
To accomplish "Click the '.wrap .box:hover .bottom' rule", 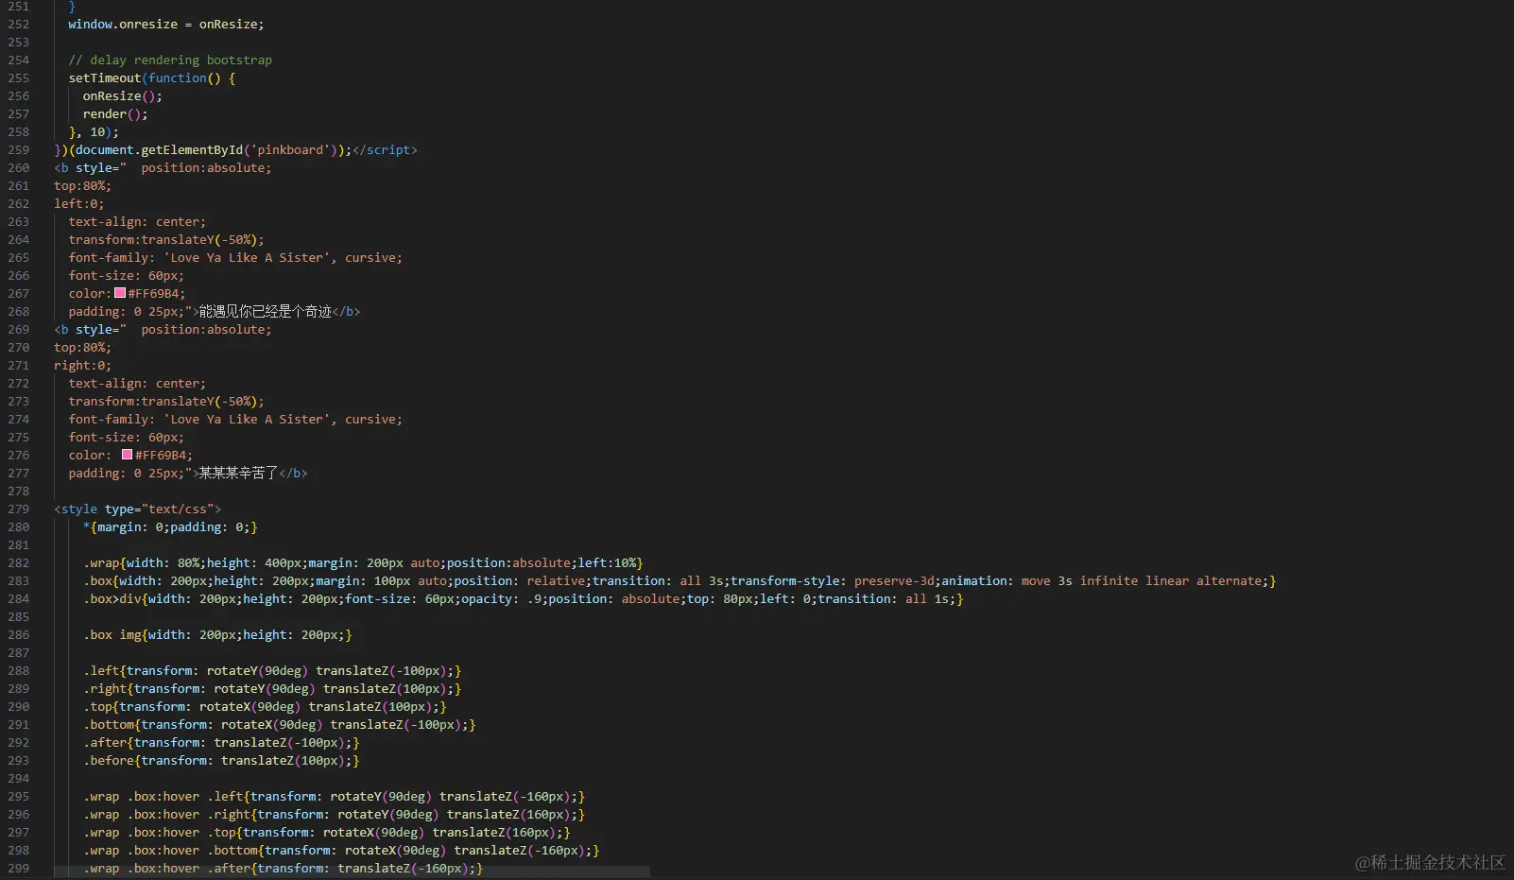I will tap(341, 851).
